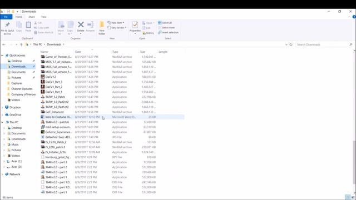Image resolution: width=356 pixels, height=200 pixels.
Task: Sort by the Date column header
Action: [x=92, y=52]
